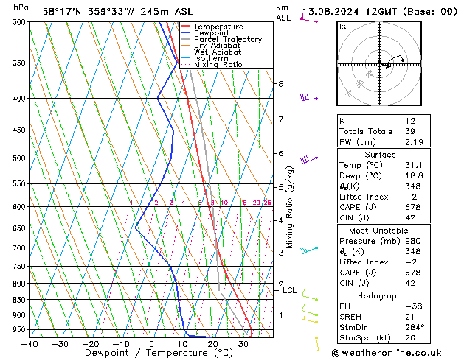
Task: Select the Parcel Trajectory legend entry
Action: [227, 40]
